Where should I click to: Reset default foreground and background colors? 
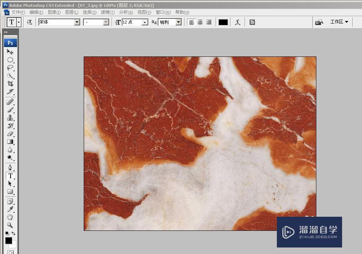[x=7, y=233]
